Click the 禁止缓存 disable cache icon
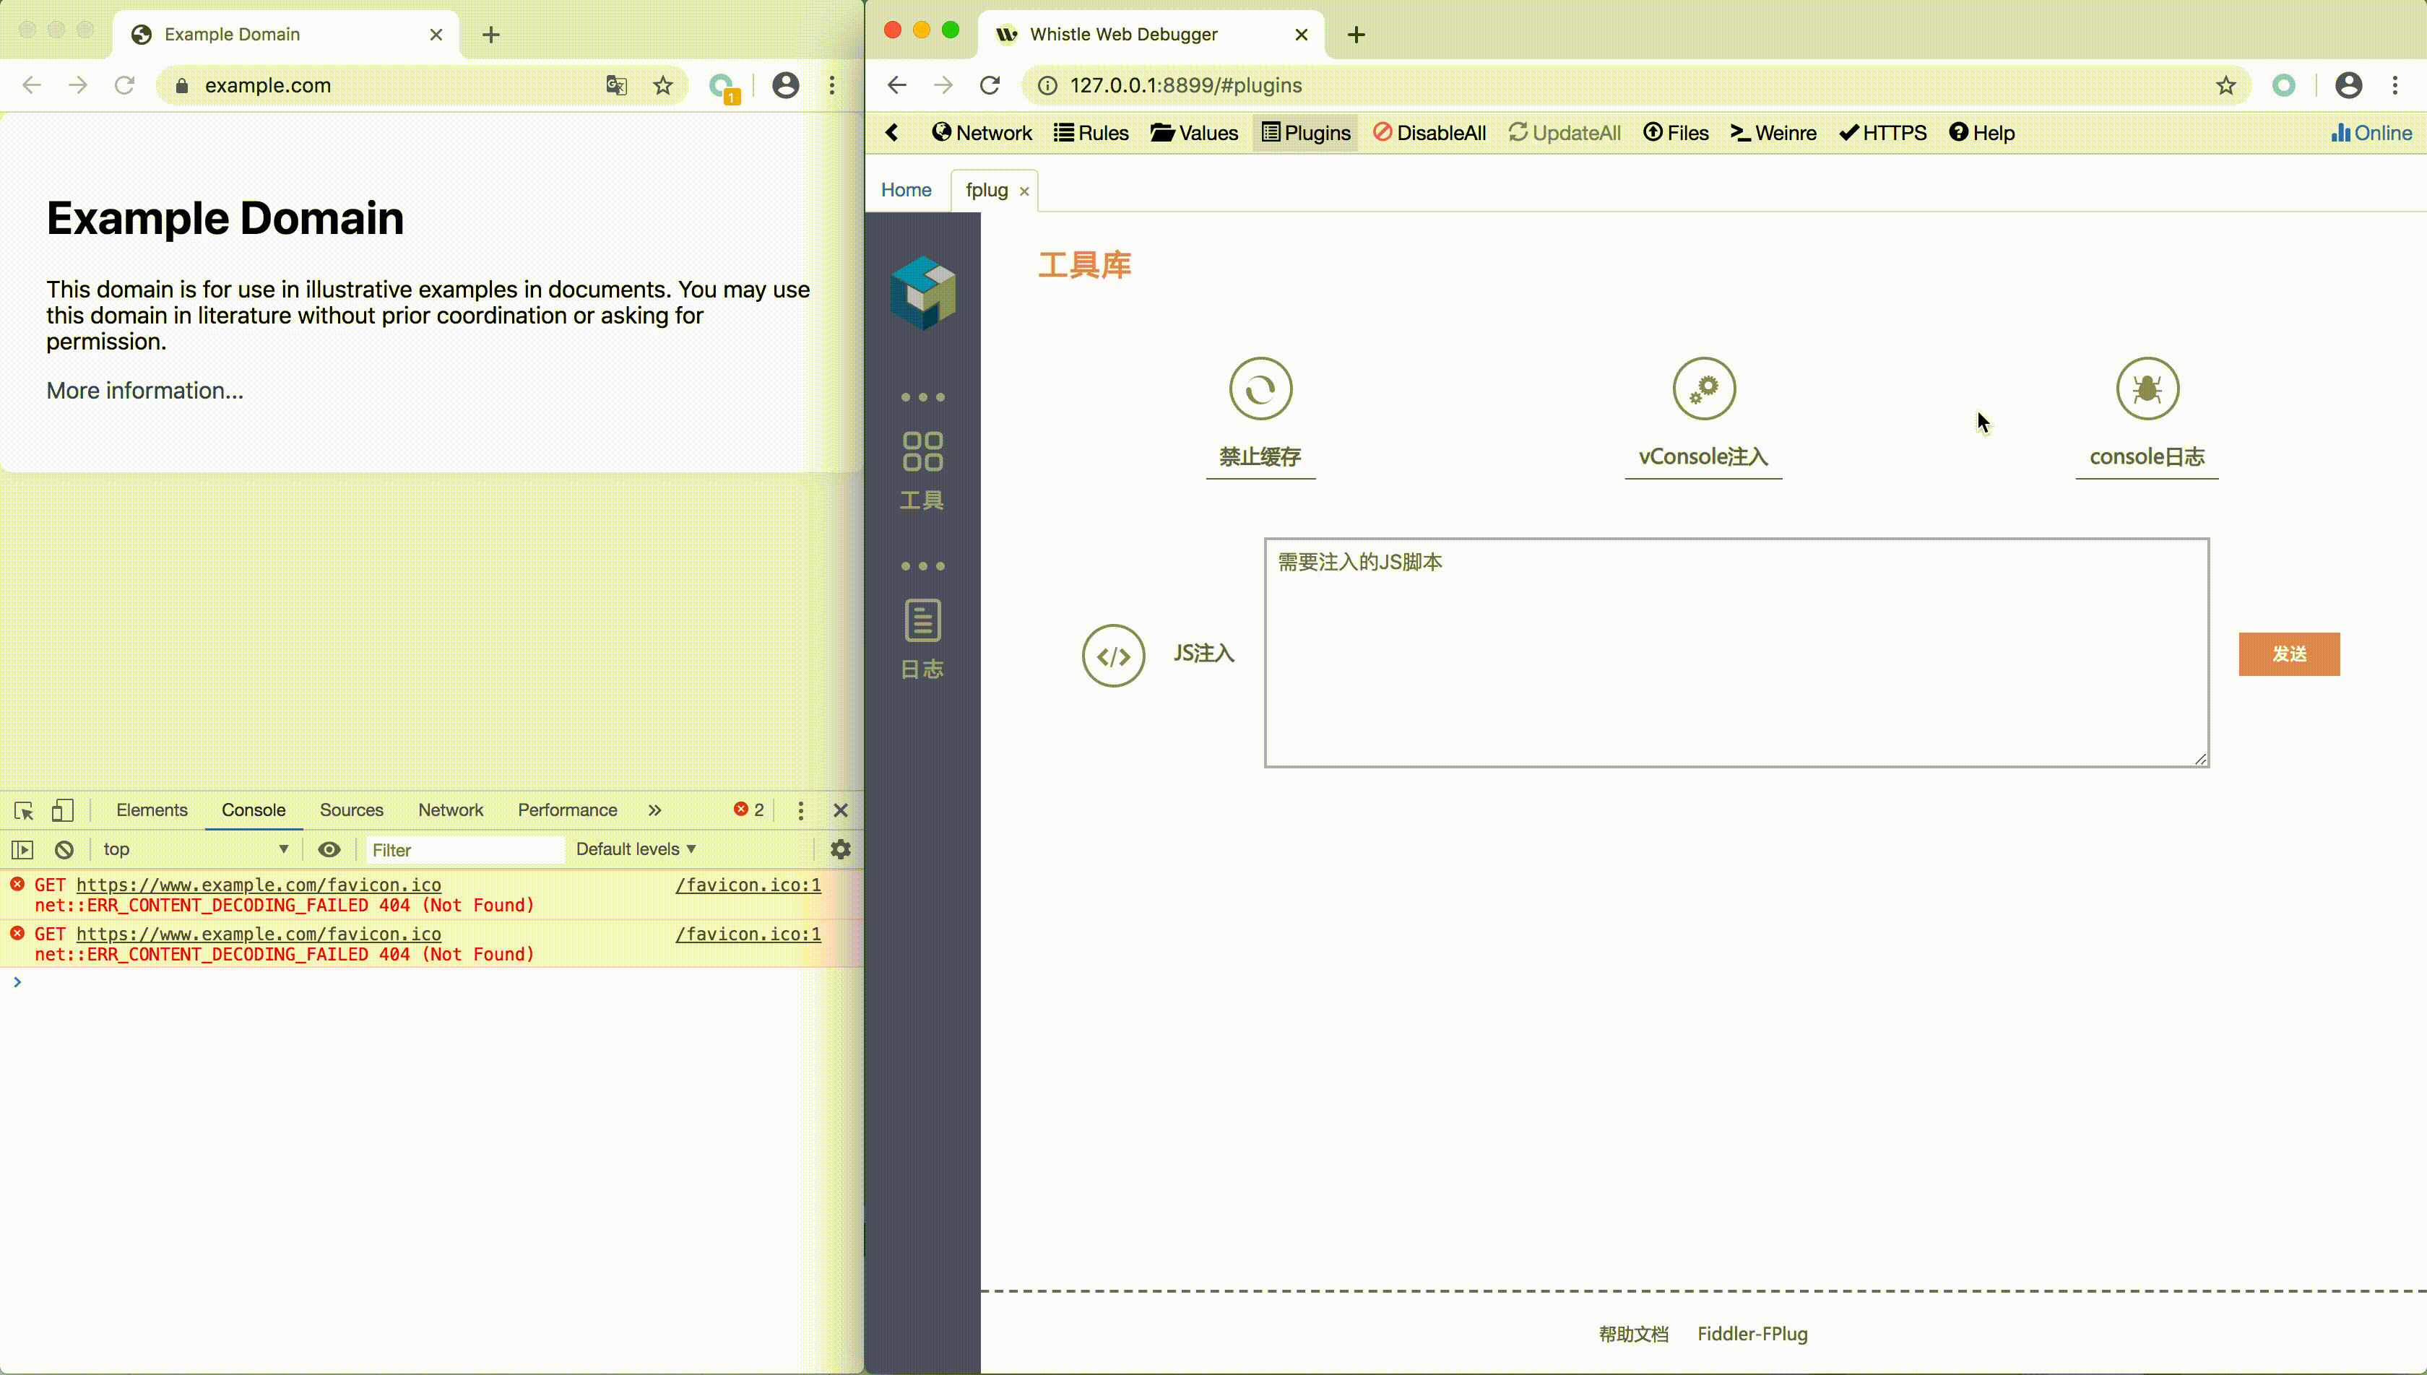 tap(1260, 388)
